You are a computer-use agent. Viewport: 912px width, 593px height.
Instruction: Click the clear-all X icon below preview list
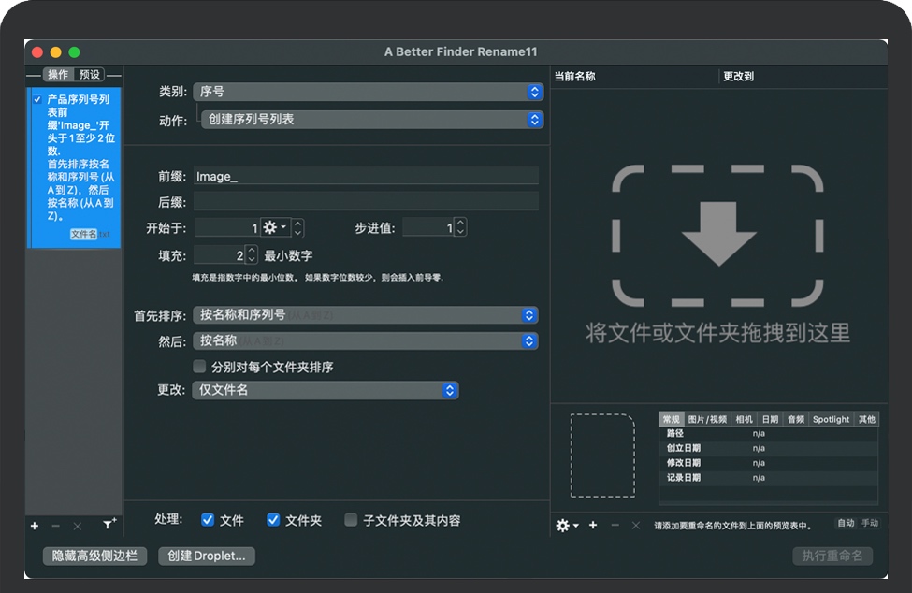pos(636,526)
